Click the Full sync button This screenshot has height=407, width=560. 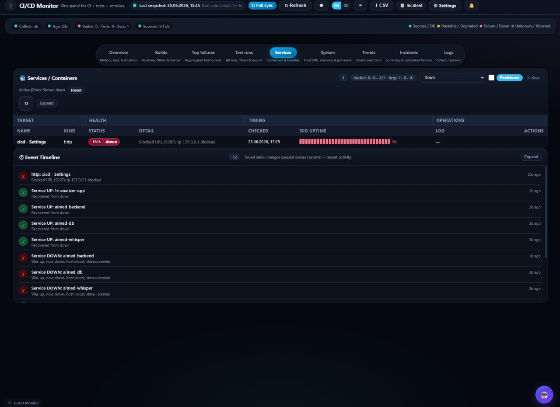pos(262,6)
